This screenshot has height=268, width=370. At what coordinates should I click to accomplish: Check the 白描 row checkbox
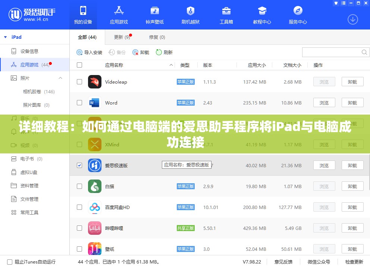[x=79, y=186]
